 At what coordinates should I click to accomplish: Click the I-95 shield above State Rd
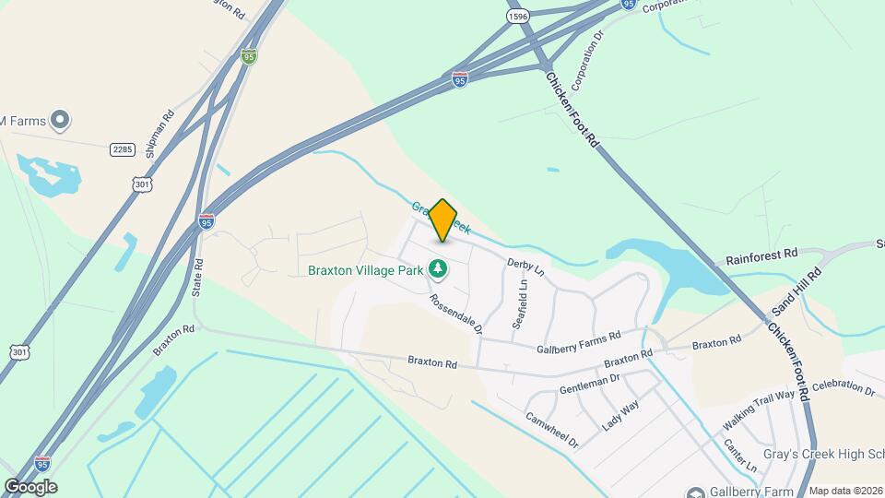point(206,221)
